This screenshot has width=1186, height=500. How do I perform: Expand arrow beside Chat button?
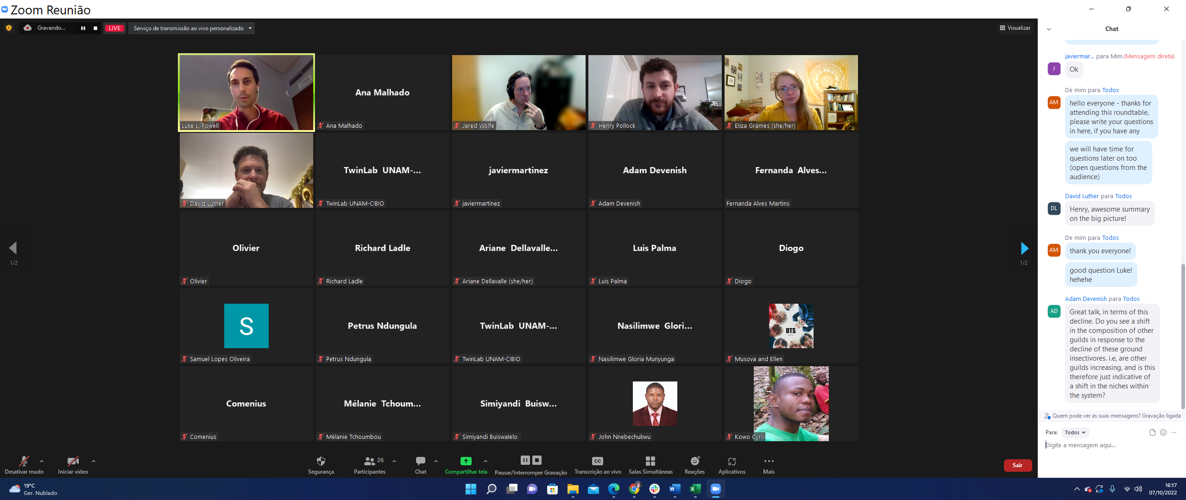click(436, 461)
